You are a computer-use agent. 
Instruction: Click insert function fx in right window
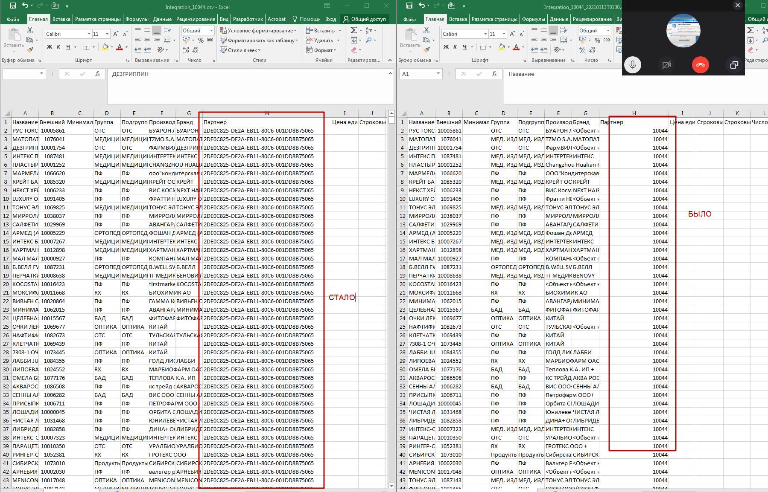click(x=494, y=74)
